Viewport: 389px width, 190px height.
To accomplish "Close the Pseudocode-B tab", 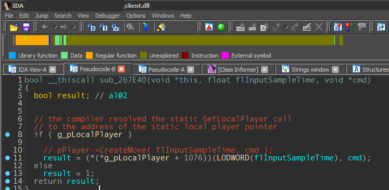I will tap(121, 69).
